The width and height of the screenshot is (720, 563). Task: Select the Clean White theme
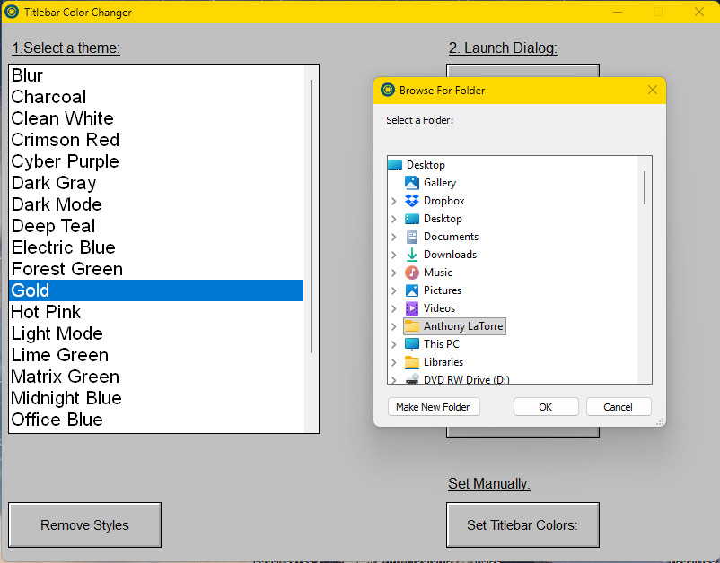[156, 118]
